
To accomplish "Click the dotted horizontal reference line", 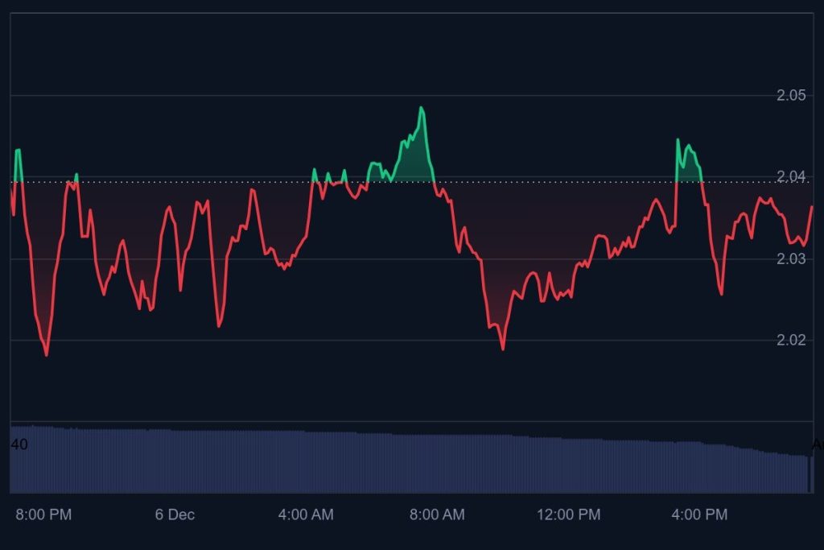I will click(x=563, y=182).
